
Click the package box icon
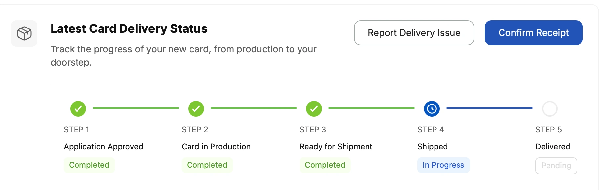[x=24, y=33]
